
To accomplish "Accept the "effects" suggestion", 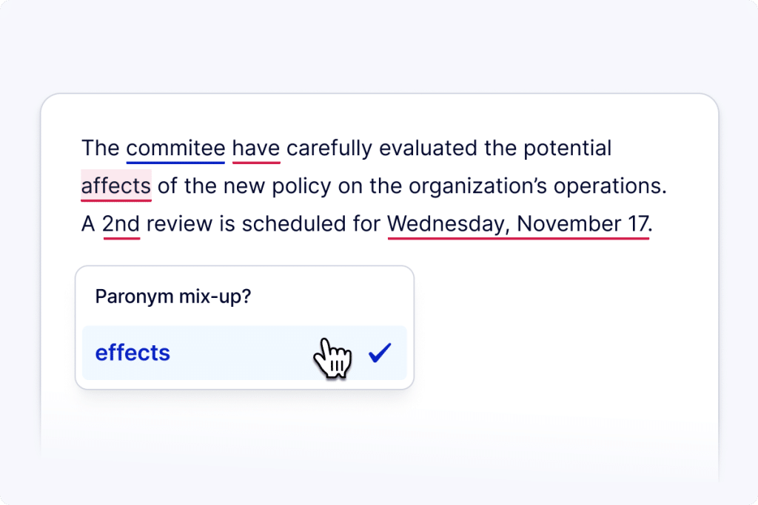I will (x=133, y=353).
